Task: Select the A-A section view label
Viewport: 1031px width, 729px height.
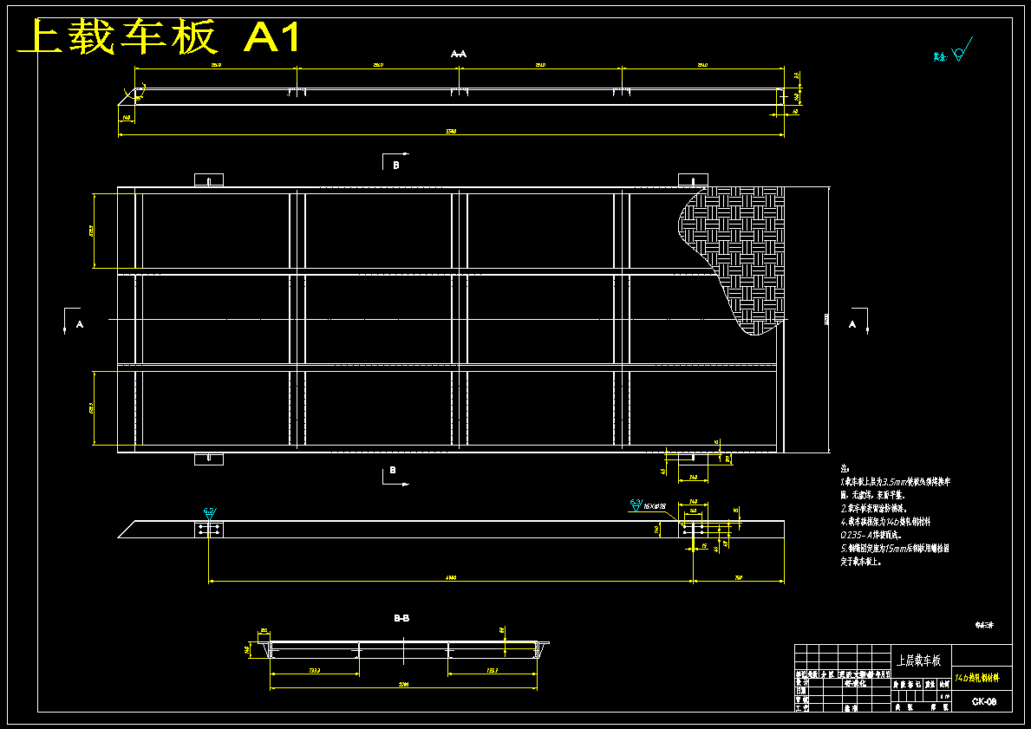Action: click(x=459, y=54)
